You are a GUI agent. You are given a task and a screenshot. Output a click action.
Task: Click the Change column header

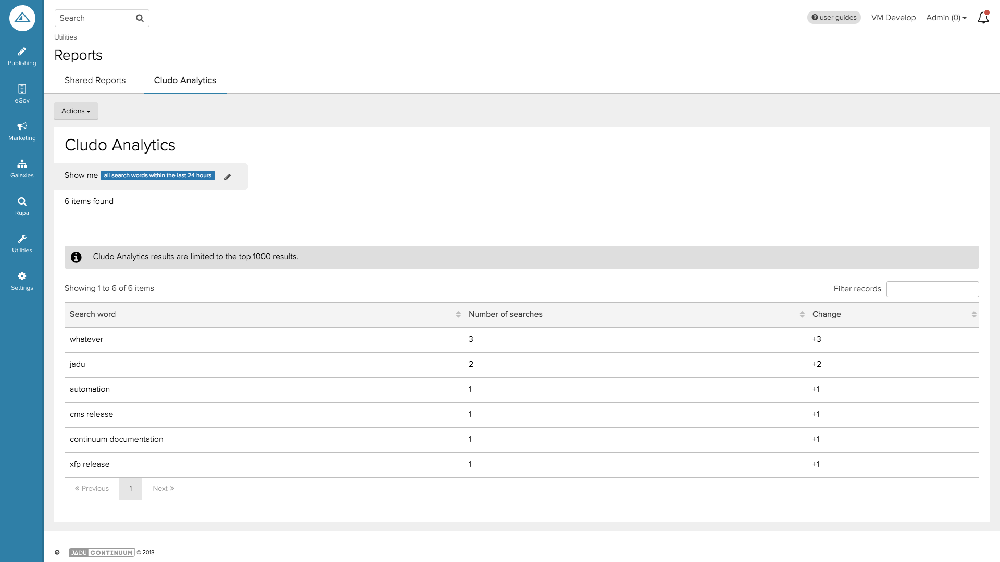click(x=827, y=314)
